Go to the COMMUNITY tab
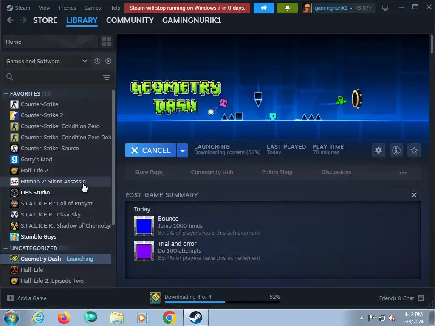Image resolution: width=435 pixels, height=326 pixels. point(130,20)
